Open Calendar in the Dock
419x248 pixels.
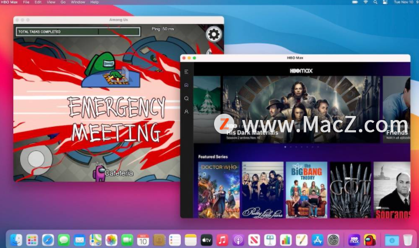pyautogui.click(x=143, y=240)
